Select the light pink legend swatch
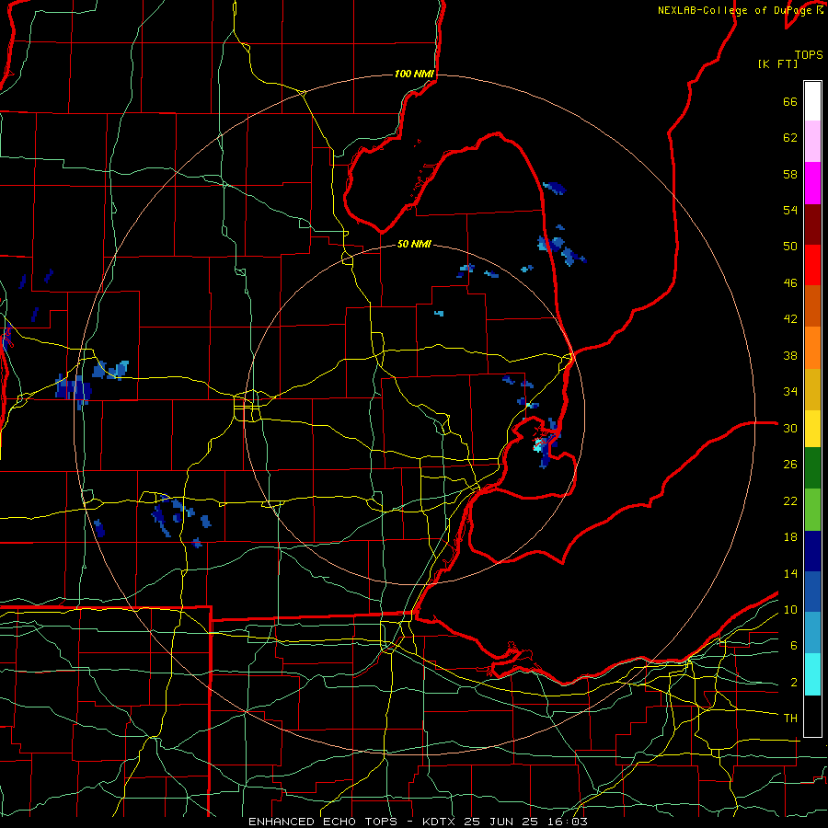 click(x=812, y=141)
